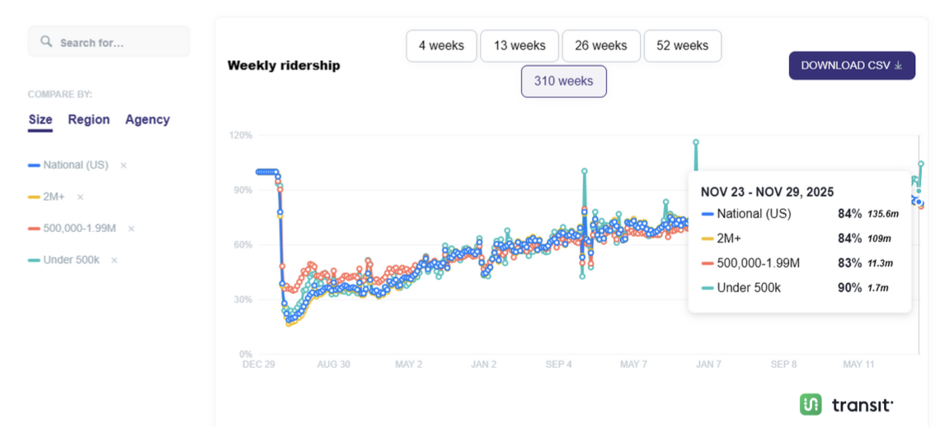Click the x-axis label 'MAY 11'
This screenshot has height=428, width=940.
pyautogui.click(x=860, y=364)
